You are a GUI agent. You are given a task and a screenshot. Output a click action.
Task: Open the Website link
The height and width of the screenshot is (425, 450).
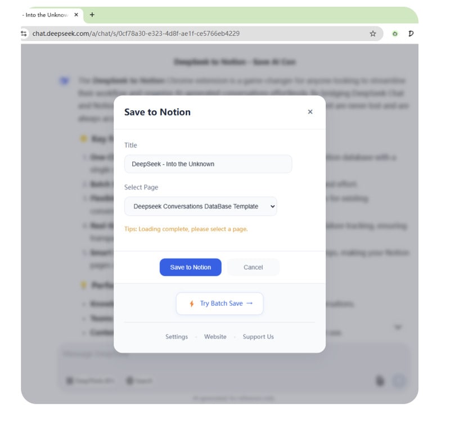pyautogui.click(x=215, y=337)
